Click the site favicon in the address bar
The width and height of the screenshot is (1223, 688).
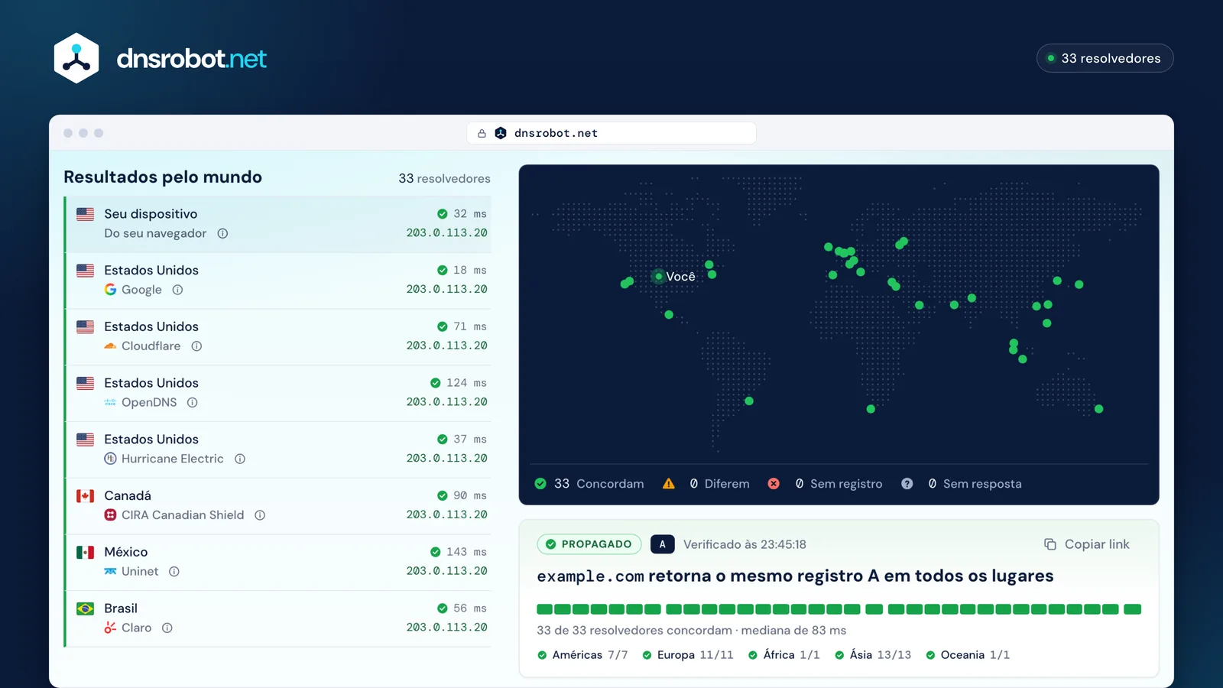pyautogui.click(x=501, y=133)
